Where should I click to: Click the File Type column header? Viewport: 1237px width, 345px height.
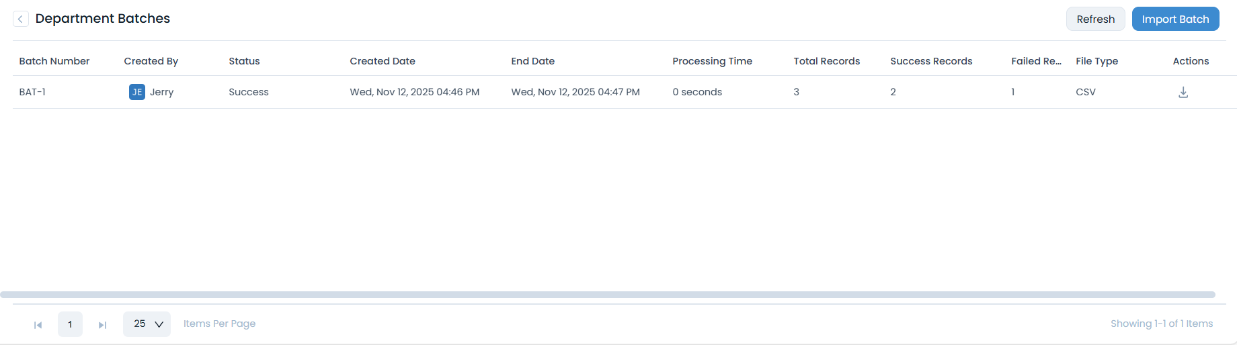click(x=1096, y=61)
